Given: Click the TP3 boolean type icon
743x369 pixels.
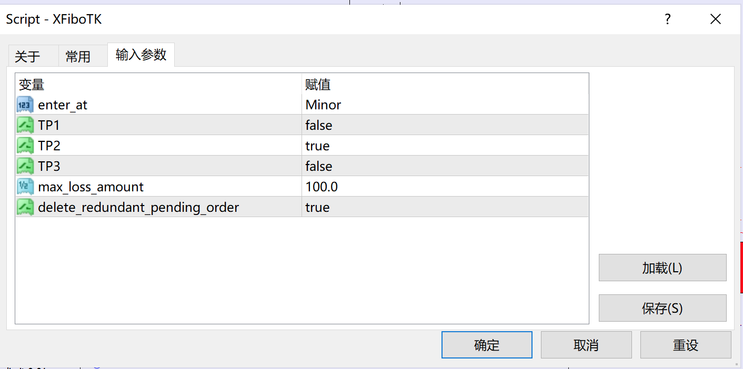Looking at the screenshot, I should 25,166.
